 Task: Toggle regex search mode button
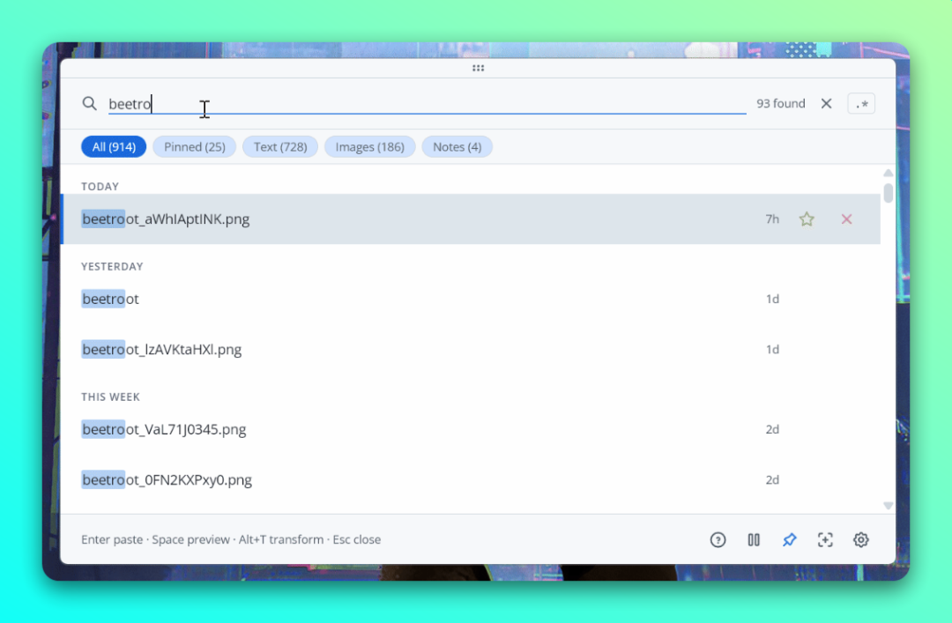pos(861,104)
